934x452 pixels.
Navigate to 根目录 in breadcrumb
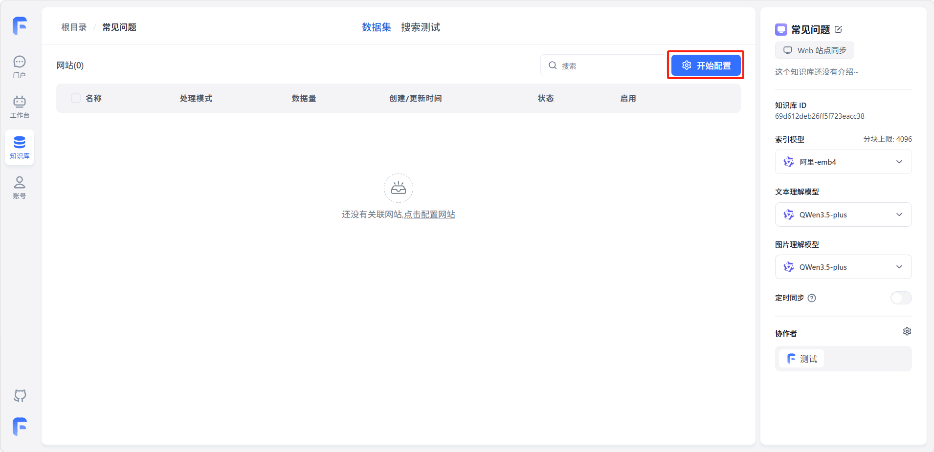click(74, 27)
